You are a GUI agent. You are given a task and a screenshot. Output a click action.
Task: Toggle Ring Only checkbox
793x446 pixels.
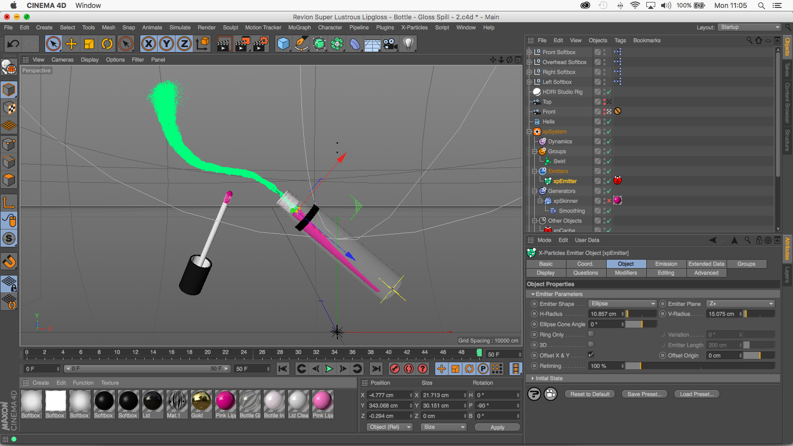(x=591, y=334)
